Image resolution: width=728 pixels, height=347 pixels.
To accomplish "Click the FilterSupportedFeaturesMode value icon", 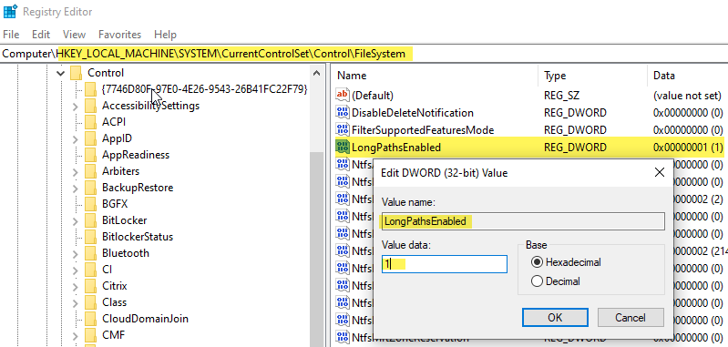I will coord(343,130).
